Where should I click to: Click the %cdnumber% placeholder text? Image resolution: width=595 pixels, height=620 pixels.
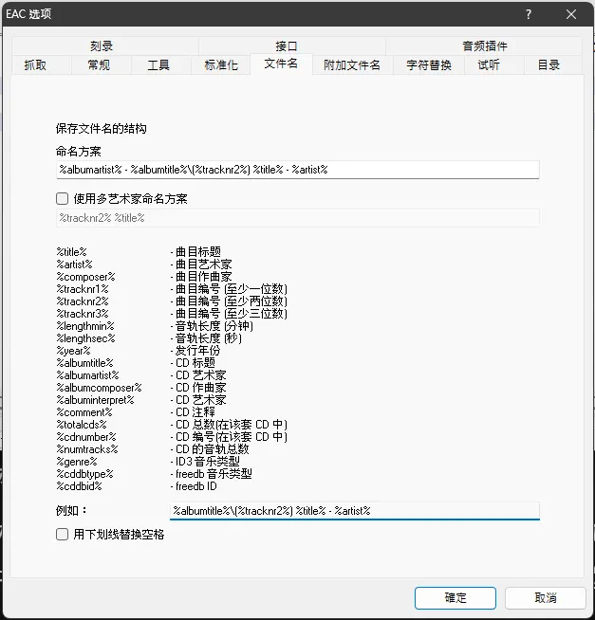86,437
